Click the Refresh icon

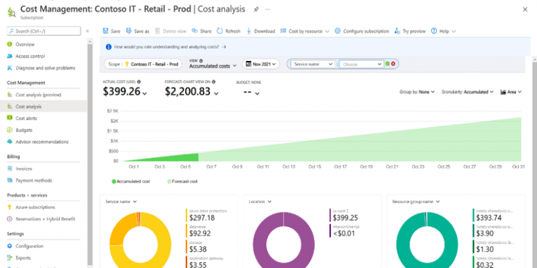[x=219, y=31]
